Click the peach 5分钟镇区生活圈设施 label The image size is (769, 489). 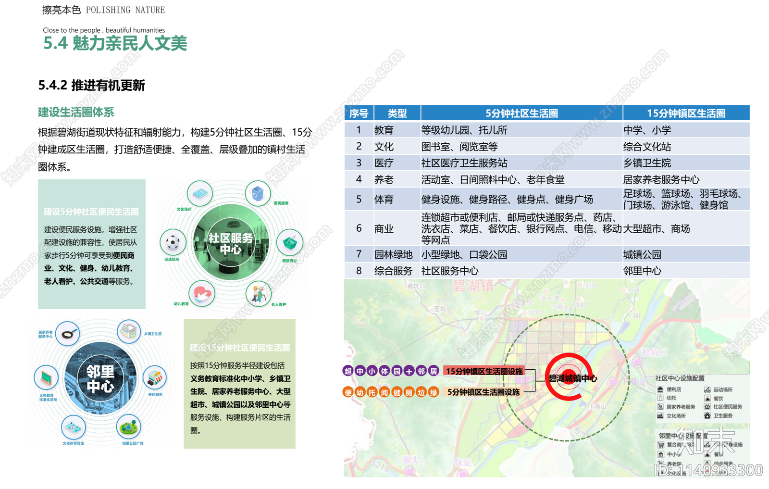(484, 392)
